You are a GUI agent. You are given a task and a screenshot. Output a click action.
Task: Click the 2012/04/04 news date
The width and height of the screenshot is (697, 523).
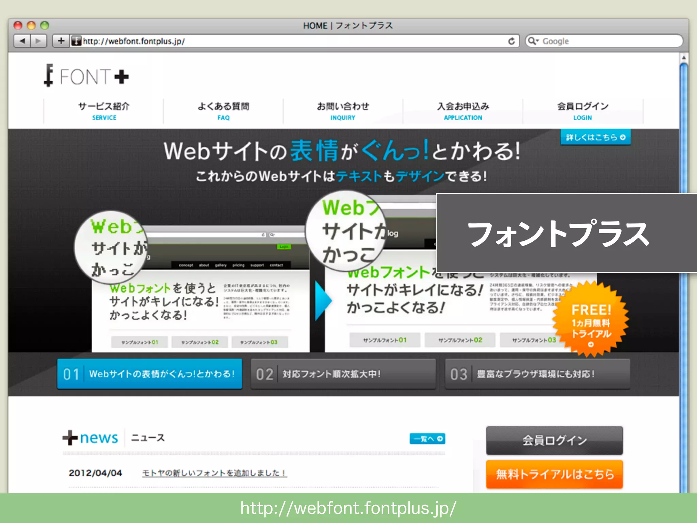coord(95,473)
